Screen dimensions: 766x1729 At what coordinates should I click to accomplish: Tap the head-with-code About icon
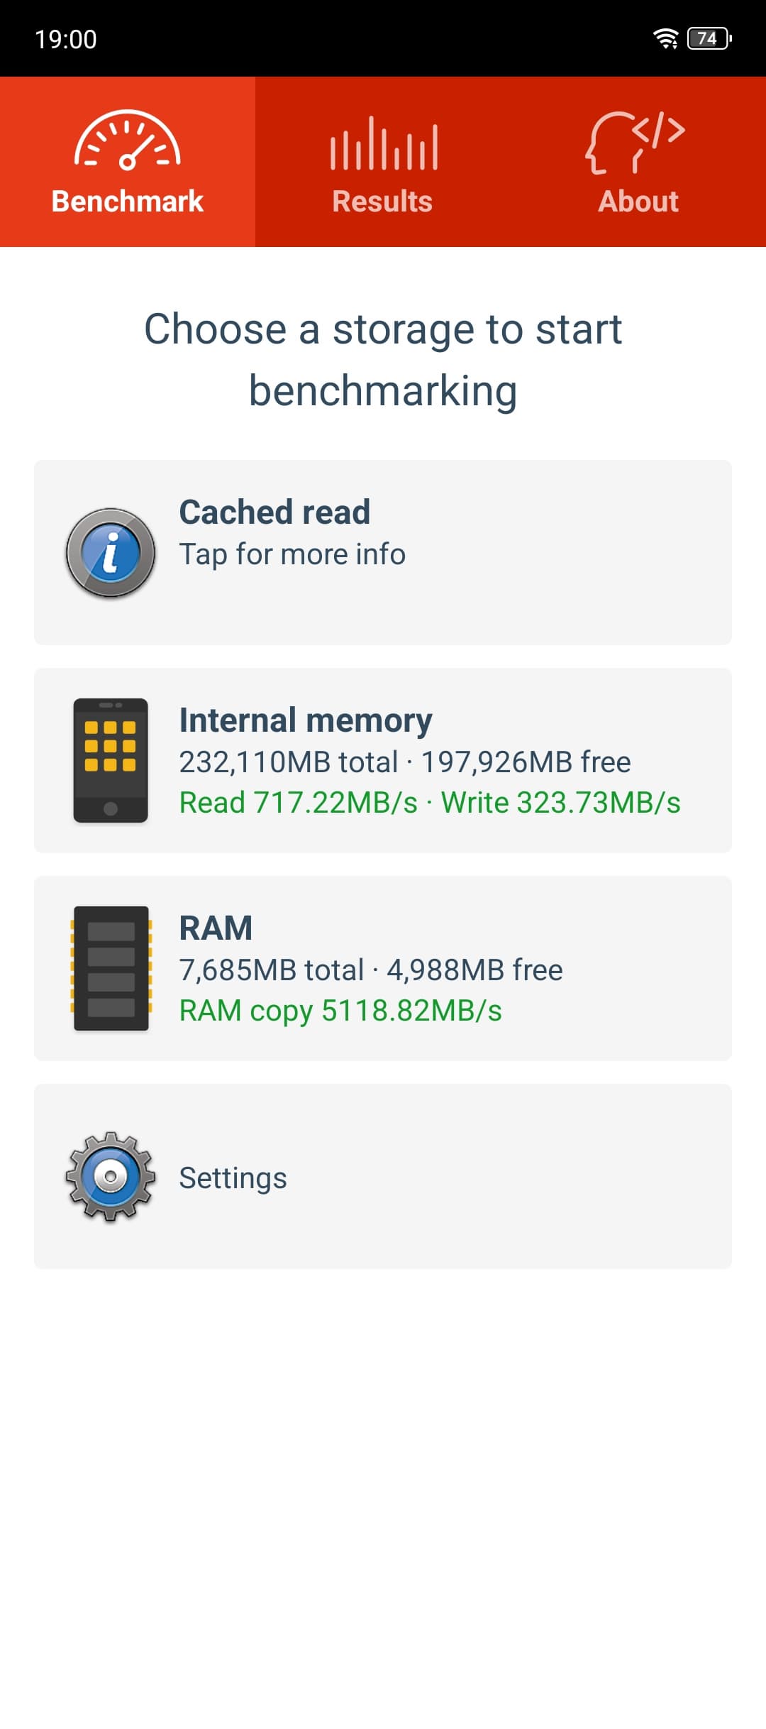pos(635,142)
